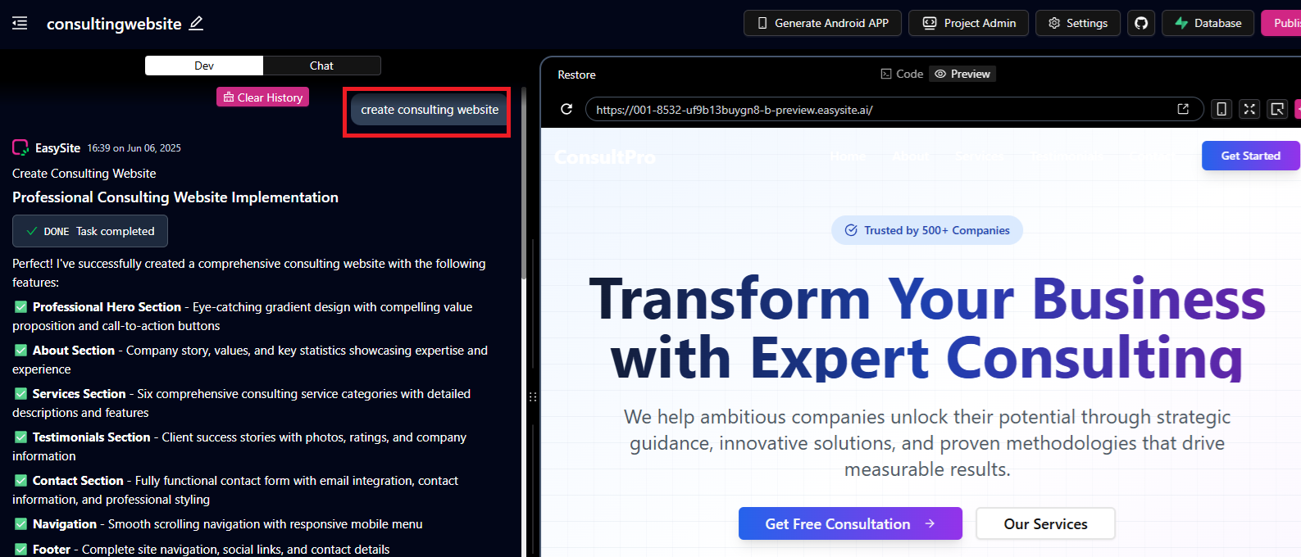Select the Chat tab
The height and width of the screenshot is (557, 1301).
[321, 66]
